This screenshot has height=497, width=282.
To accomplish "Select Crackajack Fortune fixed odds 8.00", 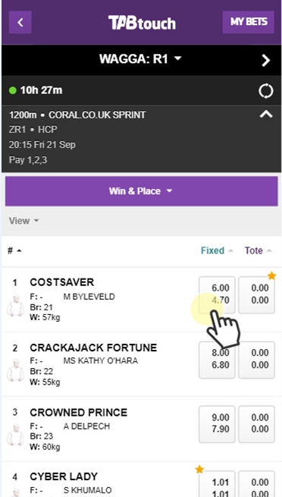I will [x=217, y=360].
